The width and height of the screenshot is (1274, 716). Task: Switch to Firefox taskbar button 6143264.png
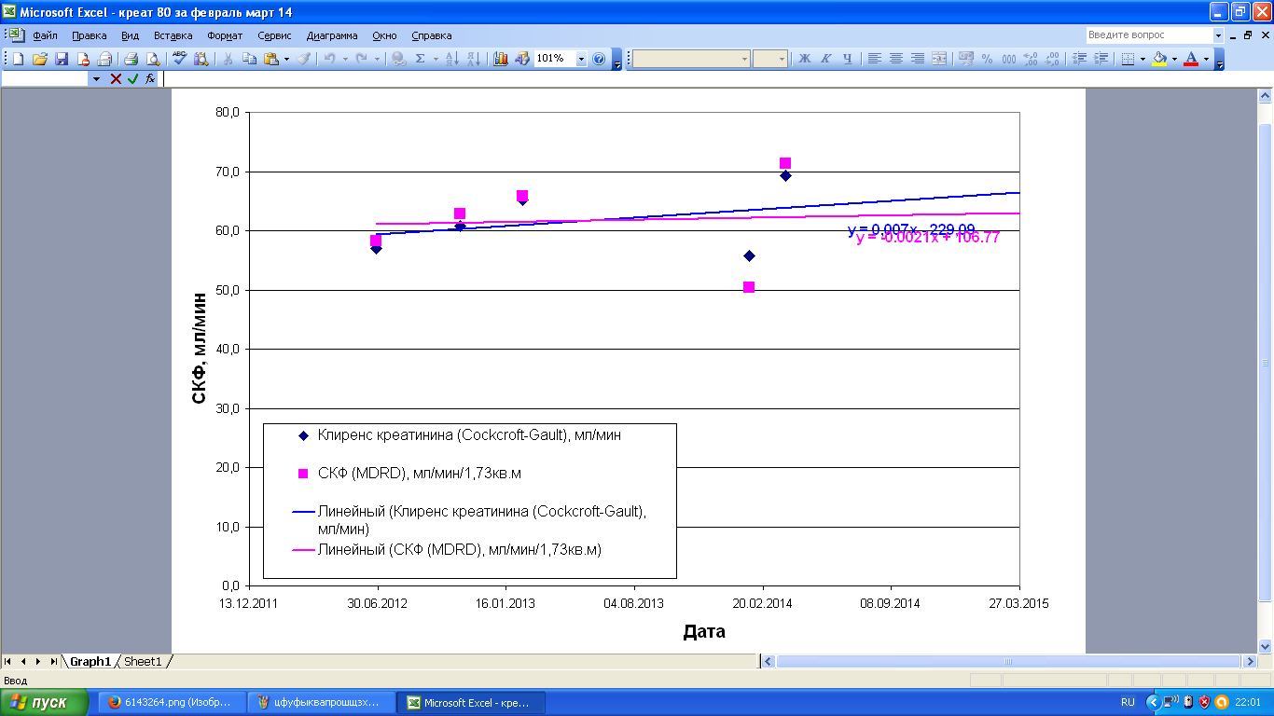171,702
